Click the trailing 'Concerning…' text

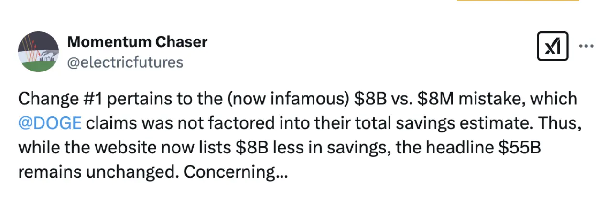[x=236, y=172]
